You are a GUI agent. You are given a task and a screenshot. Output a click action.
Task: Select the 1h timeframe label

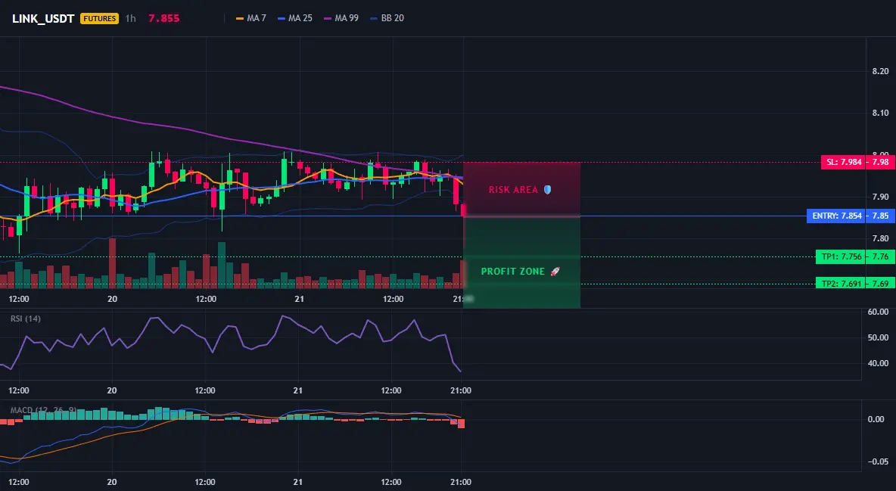[x=130, y=18]
